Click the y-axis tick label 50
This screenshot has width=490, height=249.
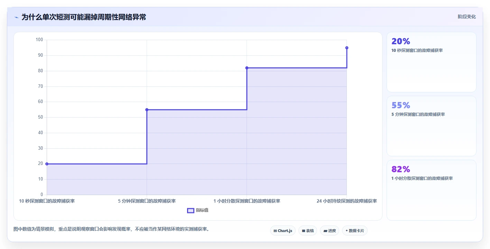(x=40, y=117)
